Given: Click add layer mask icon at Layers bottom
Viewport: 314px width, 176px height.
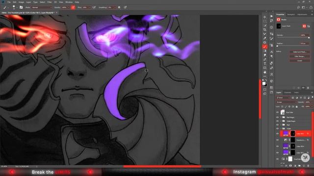Looking at the screenshot, I should (x=290, y=166).
